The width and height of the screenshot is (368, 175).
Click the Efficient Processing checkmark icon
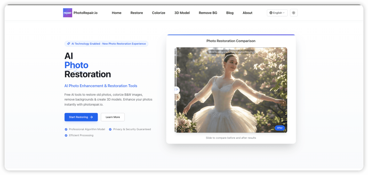(66, 135)
